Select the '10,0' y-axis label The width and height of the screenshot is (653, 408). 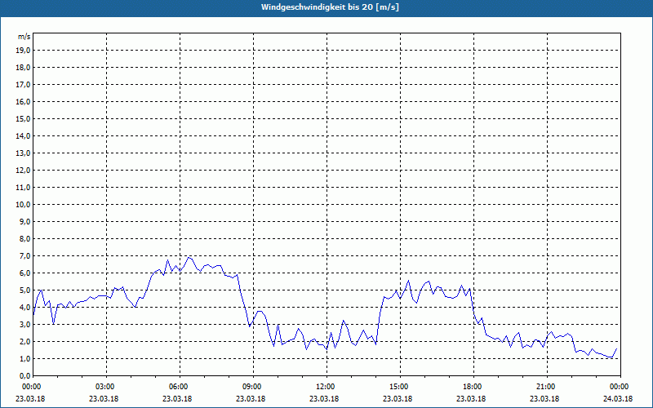click(x=23, y=205)
